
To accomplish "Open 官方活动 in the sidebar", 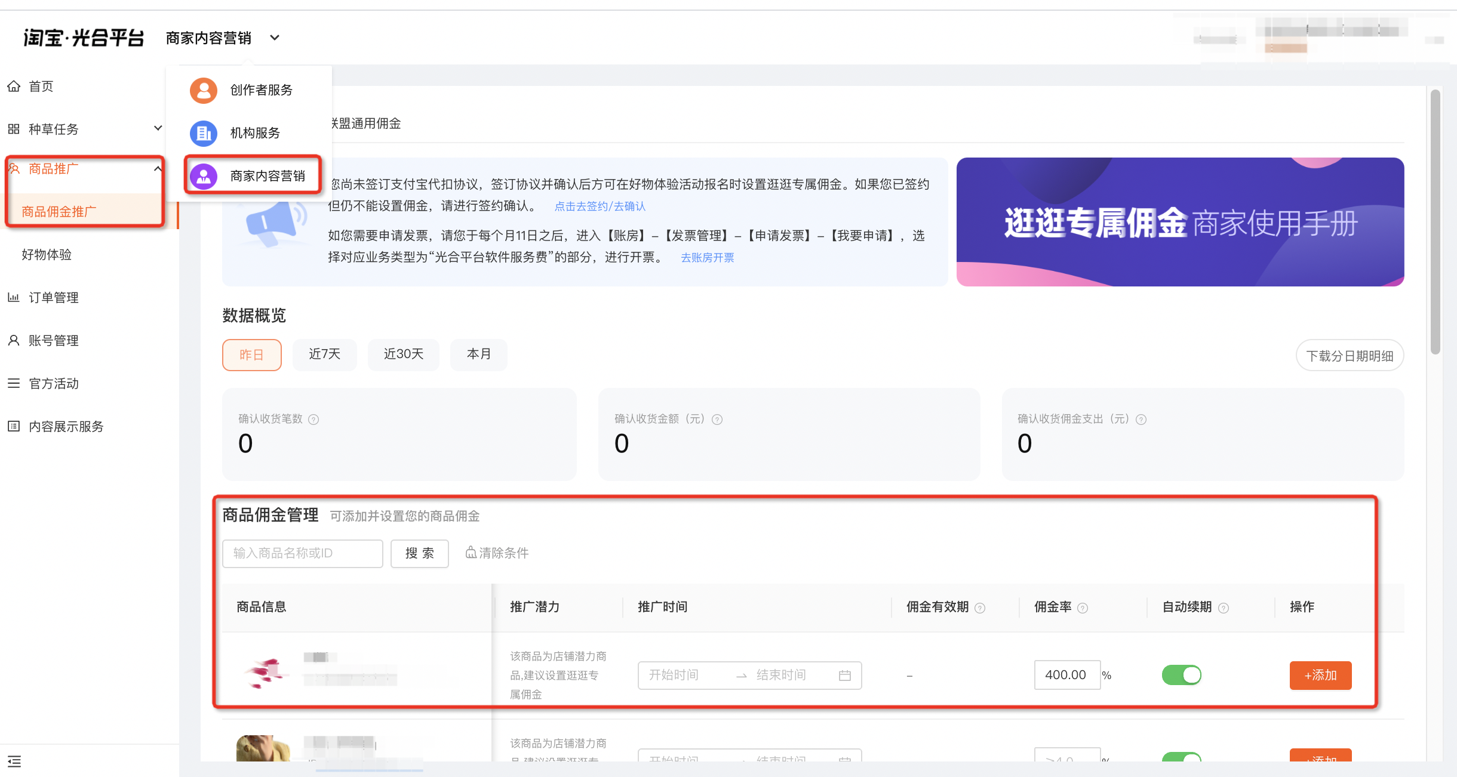I will tap(54, 384).
